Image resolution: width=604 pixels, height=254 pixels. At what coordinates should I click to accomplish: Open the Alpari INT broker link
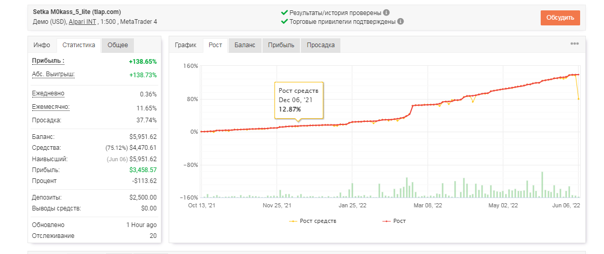[x=83, y=22]
